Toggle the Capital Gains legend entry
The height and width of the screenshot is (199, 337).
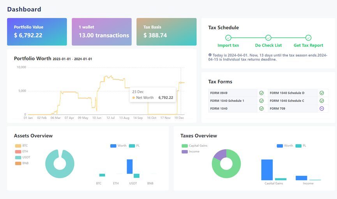[x=194, y=146]
